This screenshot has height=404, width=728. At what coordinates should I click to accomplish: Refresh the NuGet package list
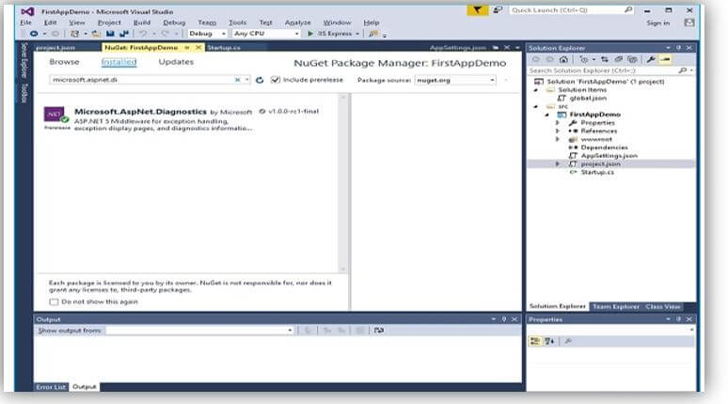tap(260, 80)
